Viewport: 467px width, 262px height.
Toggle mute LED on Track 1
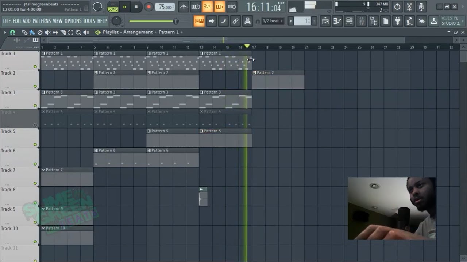pos(35,67)
